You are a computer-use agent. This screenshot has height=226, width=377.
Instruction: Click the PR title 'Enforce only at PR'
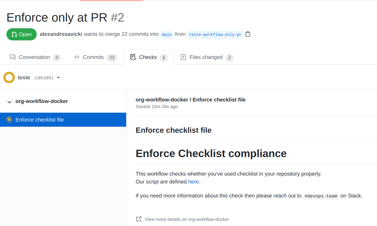coord(57,18)
